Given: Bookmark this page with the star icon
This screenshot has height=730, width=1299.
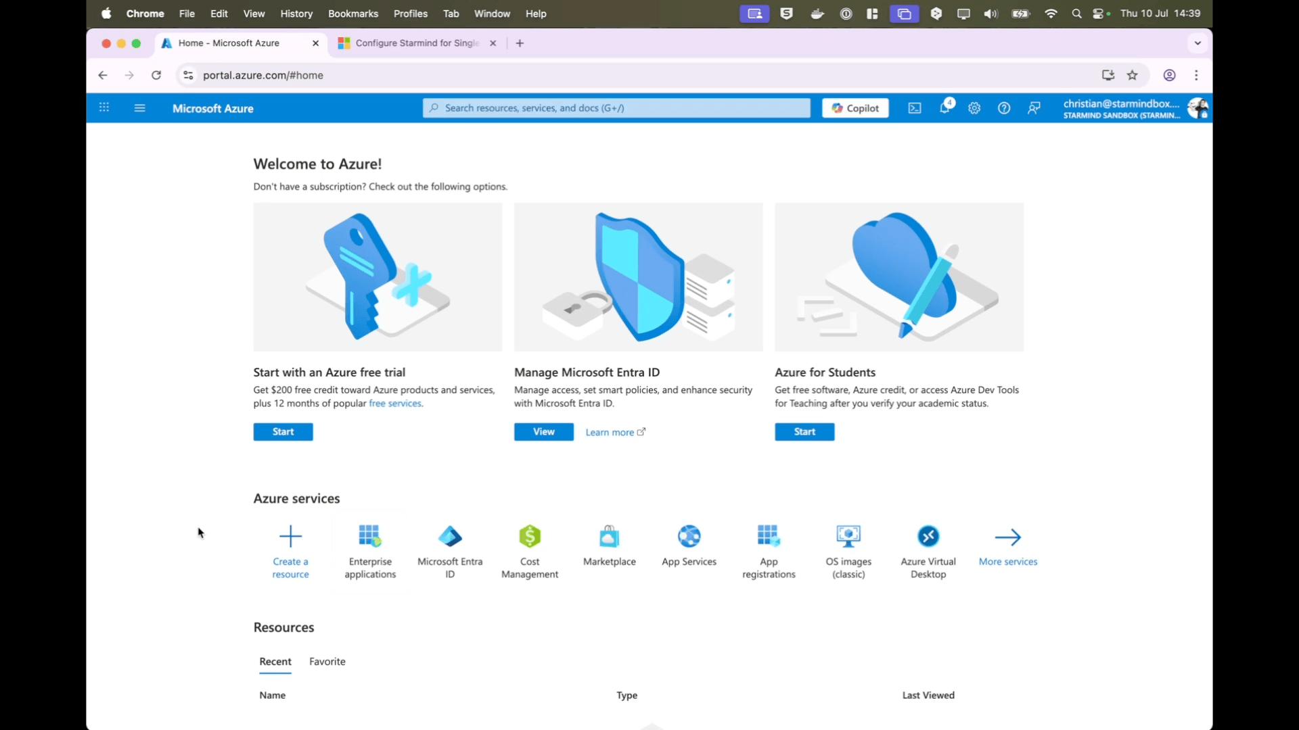Looking at the screenshot, I should pyautogui.click(x=1133, y=75).
